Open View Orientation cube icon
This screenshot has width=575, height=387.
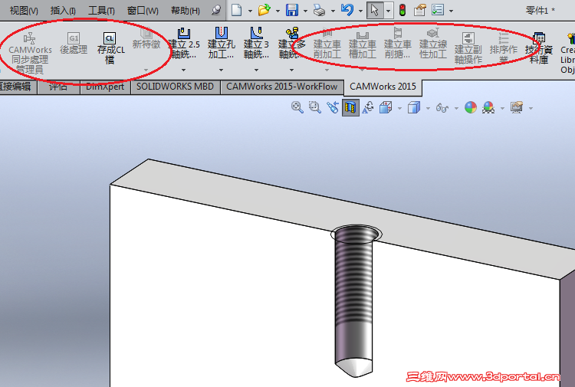coord(386,107)
